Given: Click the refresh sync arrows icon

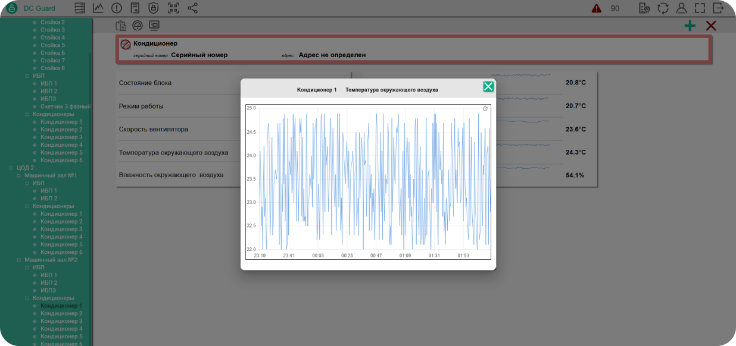Looking at the screenshot, I should pos(663,8).
